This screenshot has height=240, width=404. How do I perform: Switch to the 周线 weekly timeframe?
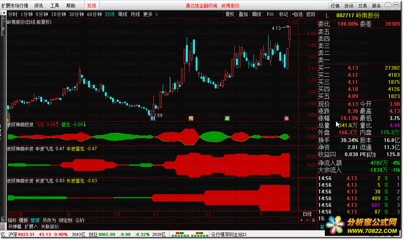pos(122,15)
